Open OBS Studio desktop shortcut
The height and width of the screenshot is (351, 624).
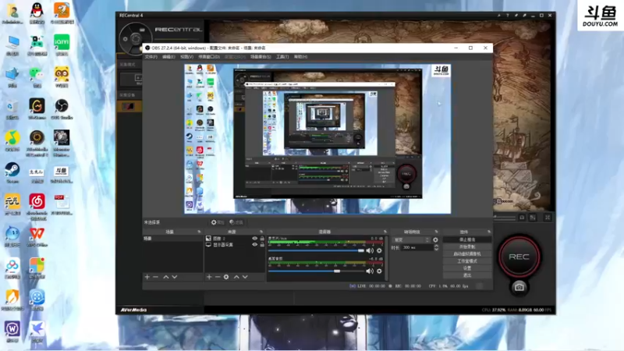coord(62,108)
